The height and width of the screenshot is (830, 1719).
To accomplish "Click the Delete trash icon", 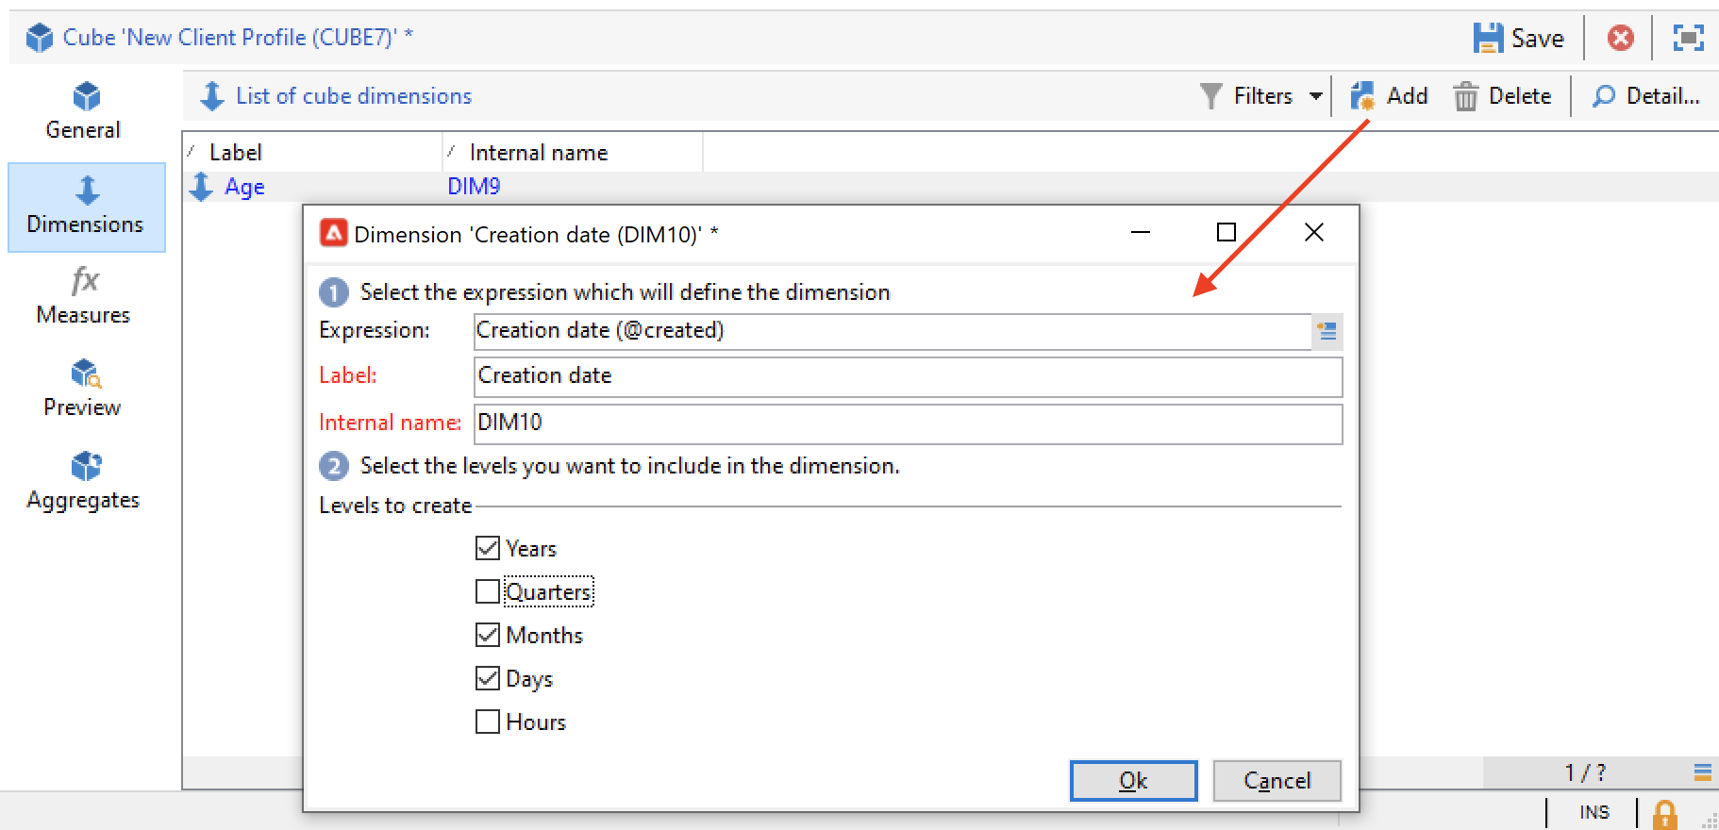I will (x=1465, y=96).
